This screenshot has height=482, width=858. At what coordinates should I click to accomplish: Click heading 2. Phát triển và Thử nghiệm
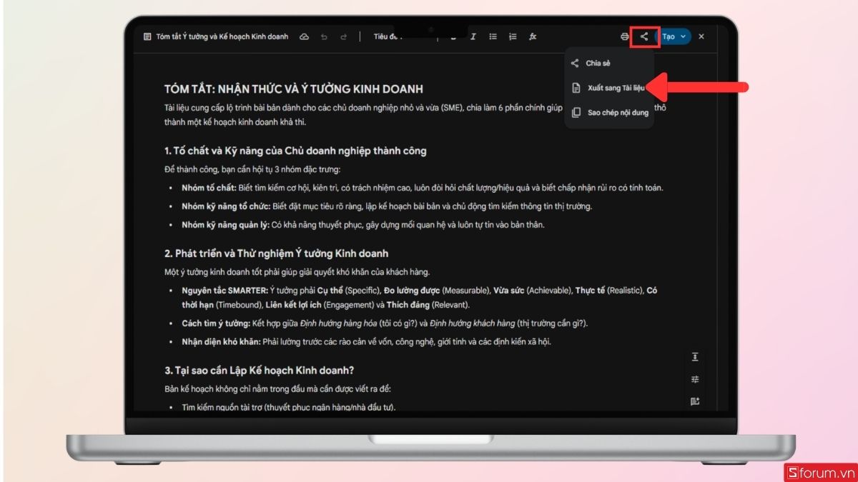click(276, 253)
